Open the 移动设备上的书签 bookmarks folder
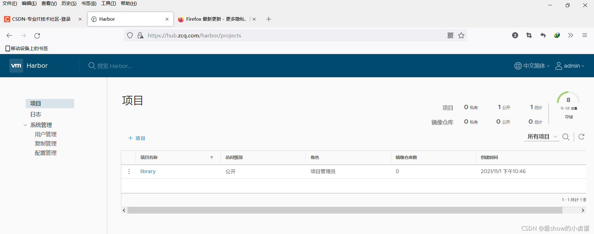 27,49
